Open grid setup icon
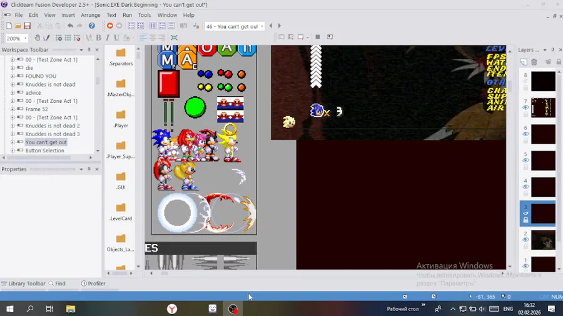 coord(59,37)
